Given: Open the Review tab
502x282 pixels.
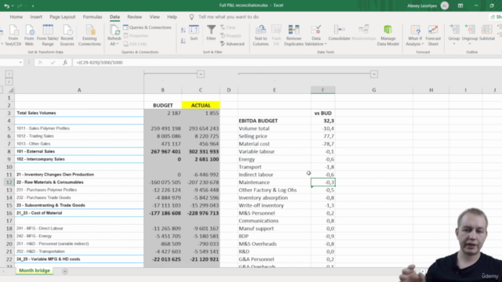Looking at the screenshot, I should click(134, 17).
